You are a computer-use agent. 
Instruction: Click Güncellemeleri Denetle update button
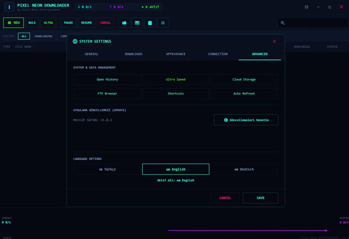coord(246,120)
